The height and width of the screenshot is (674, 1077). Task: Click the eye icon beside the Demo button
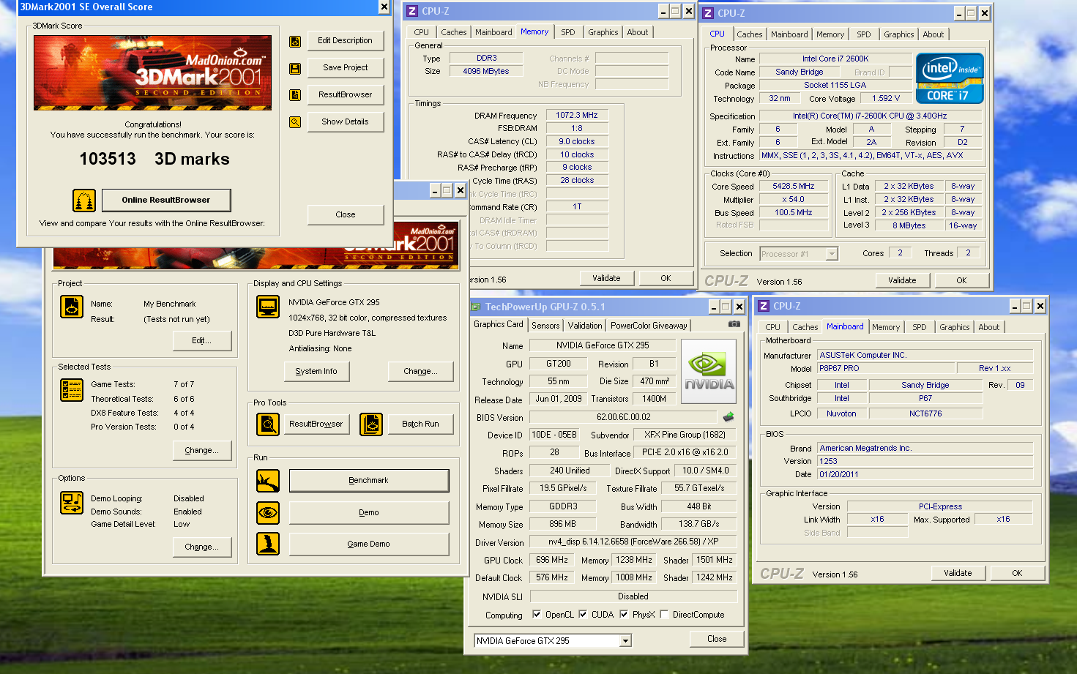[268, 513]
